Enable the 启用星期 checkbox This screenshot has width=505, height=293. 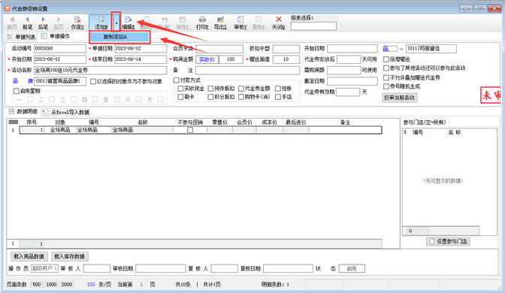pyautogui.click(x=16, y=91)
